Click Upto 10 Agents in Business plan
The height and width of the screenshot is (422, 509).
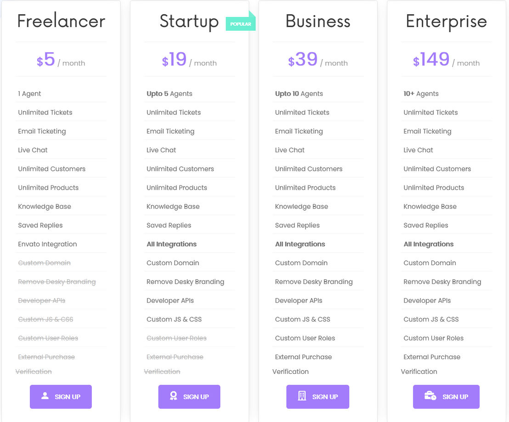[299, 94]
